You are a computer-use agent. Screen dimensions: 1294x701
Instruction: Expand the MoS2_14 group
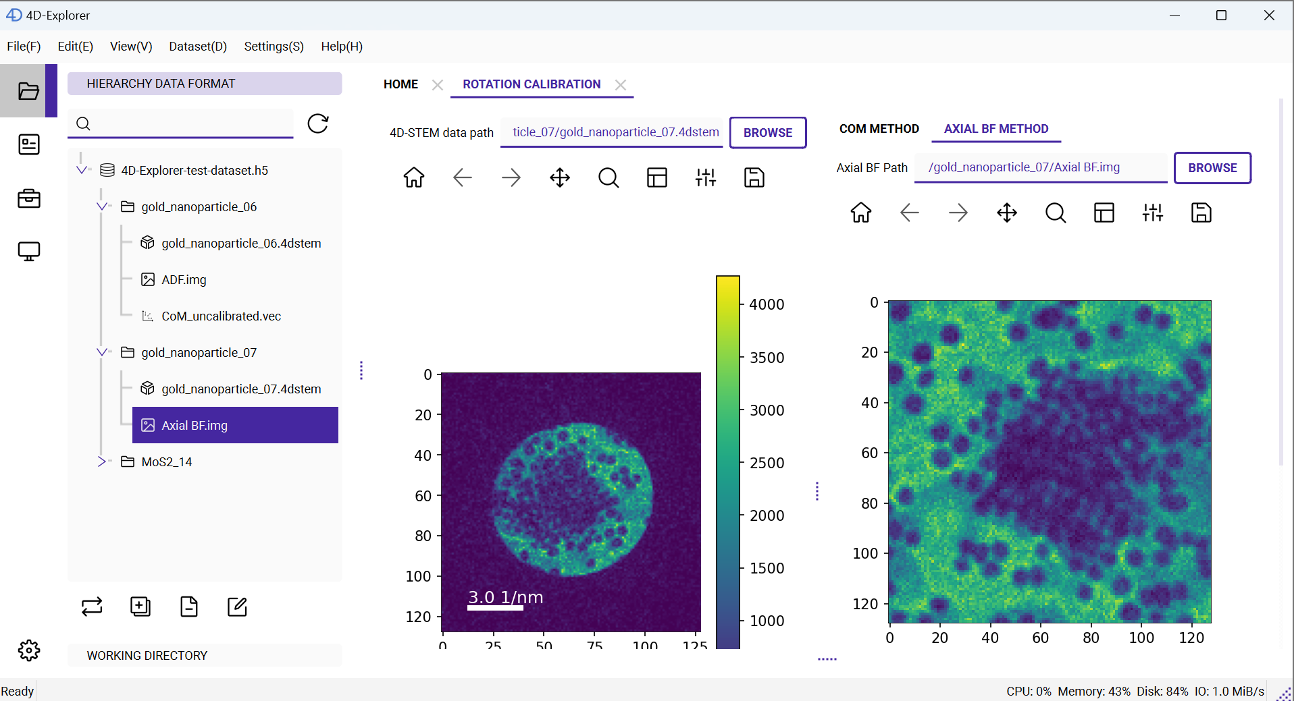pyautogui.click(x=102, y=461)
